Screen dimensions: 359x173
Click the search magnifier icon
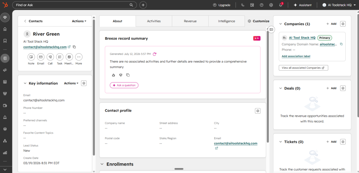pos(131,5)
